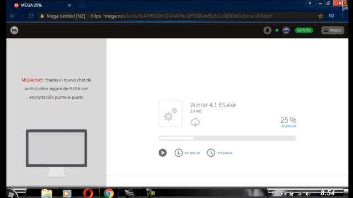353x198 pixels.
Task: Click the green GRATIS badge
Action: [304, 30]
